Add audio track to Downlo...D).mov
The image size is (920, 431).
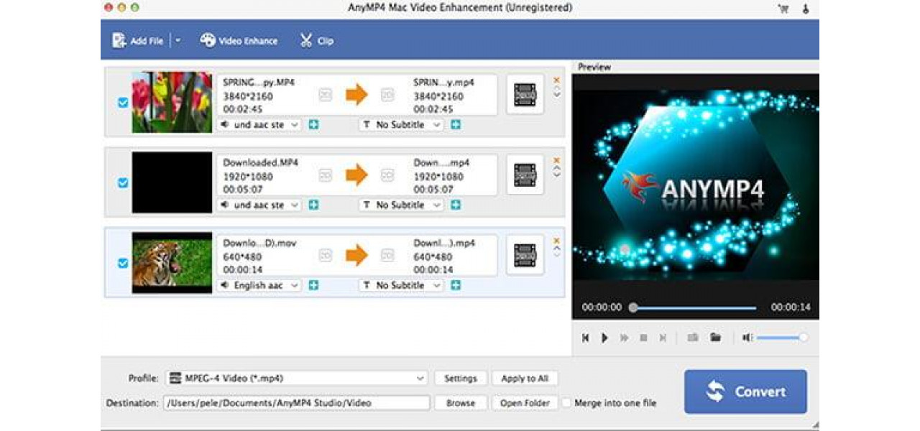point(314,286)
